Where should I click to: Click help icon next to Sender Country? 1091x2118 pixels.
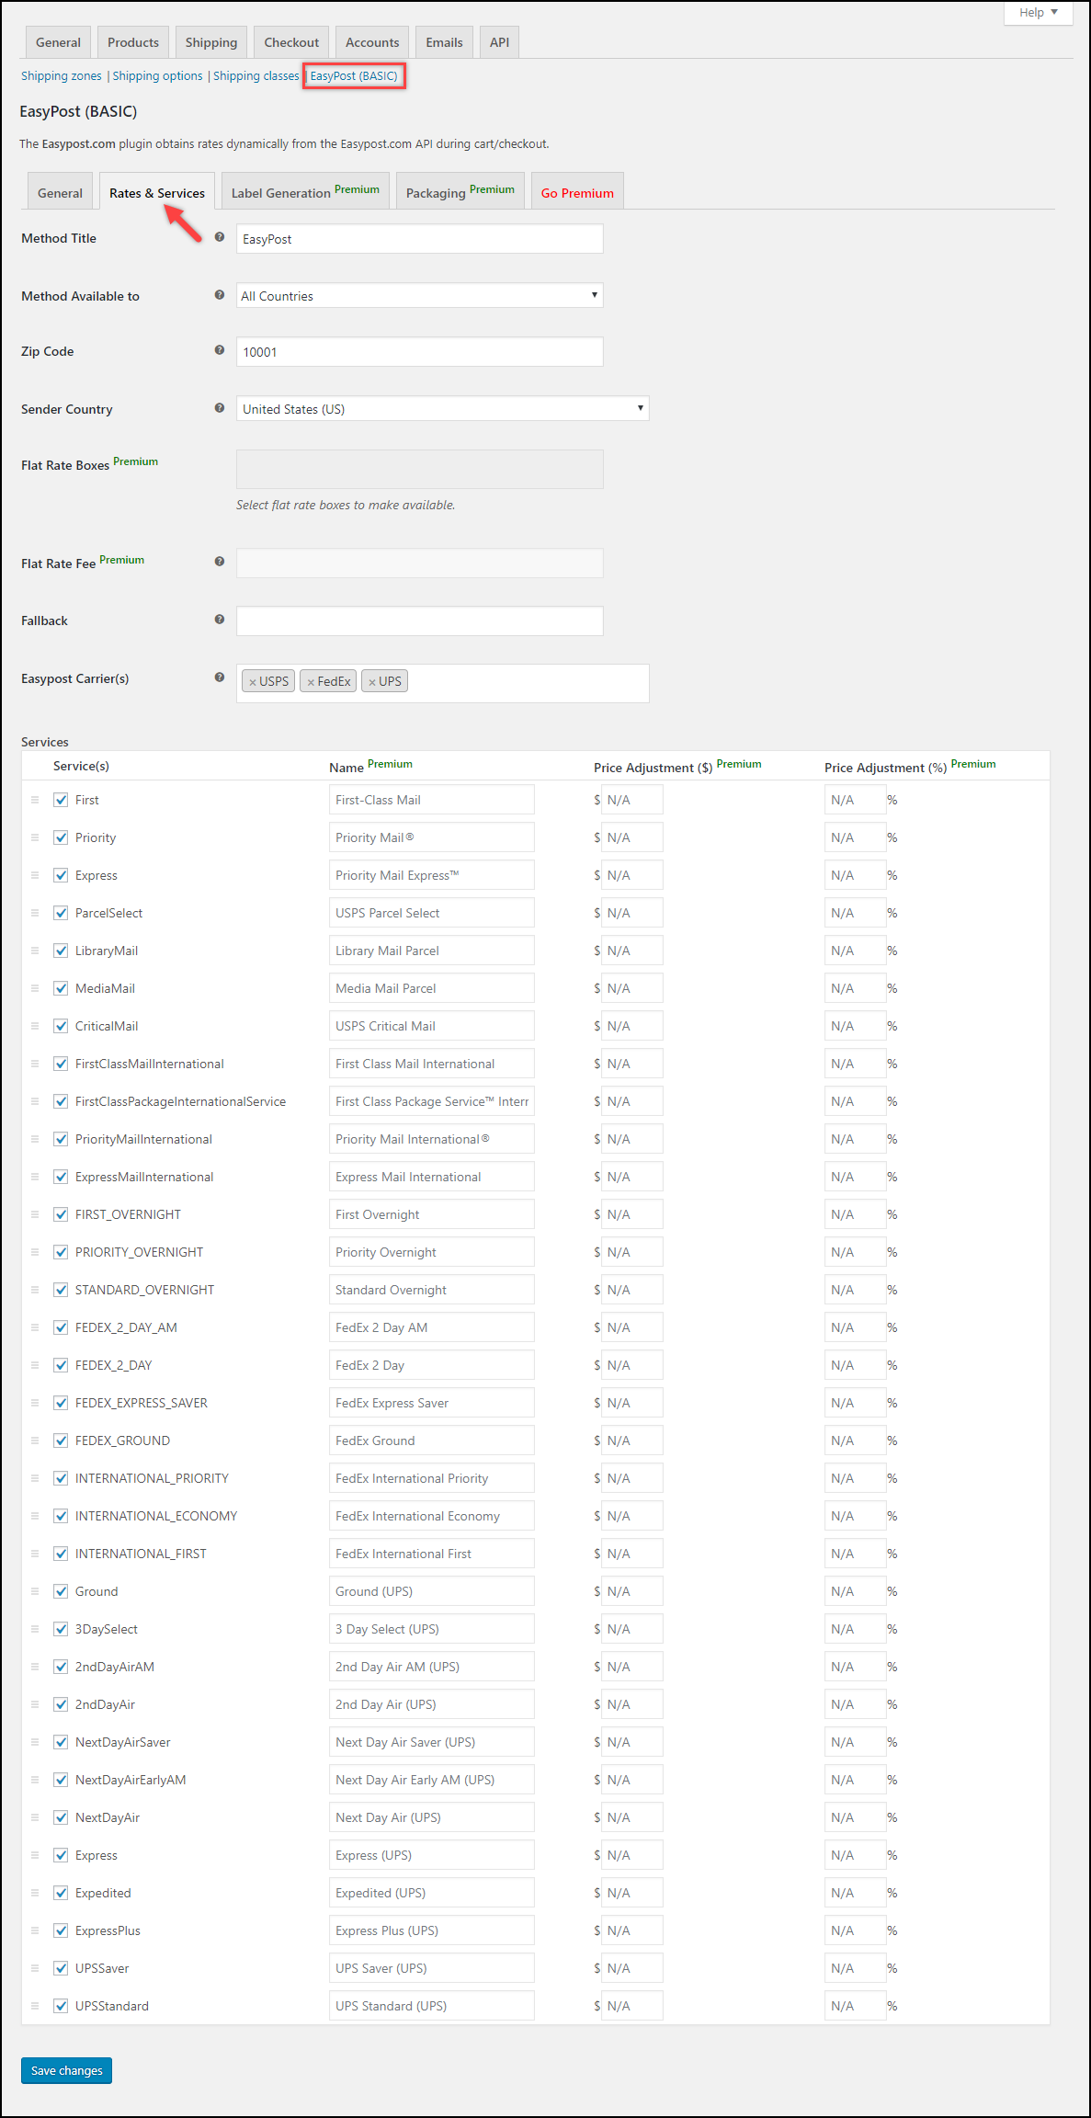[219, 408]
